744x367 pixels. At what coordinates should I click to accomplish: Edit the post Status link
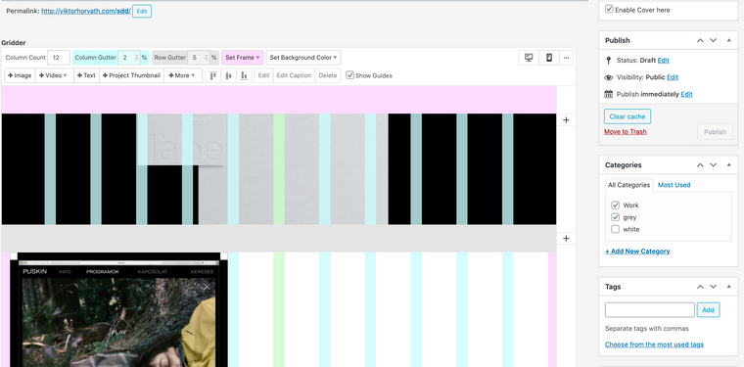(x=664, y=61)
